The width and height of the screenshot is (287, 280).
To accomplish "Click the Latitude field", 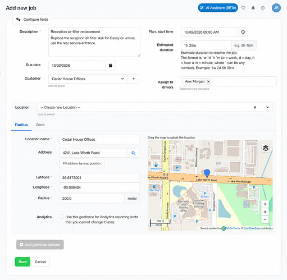I will [99, 178].
